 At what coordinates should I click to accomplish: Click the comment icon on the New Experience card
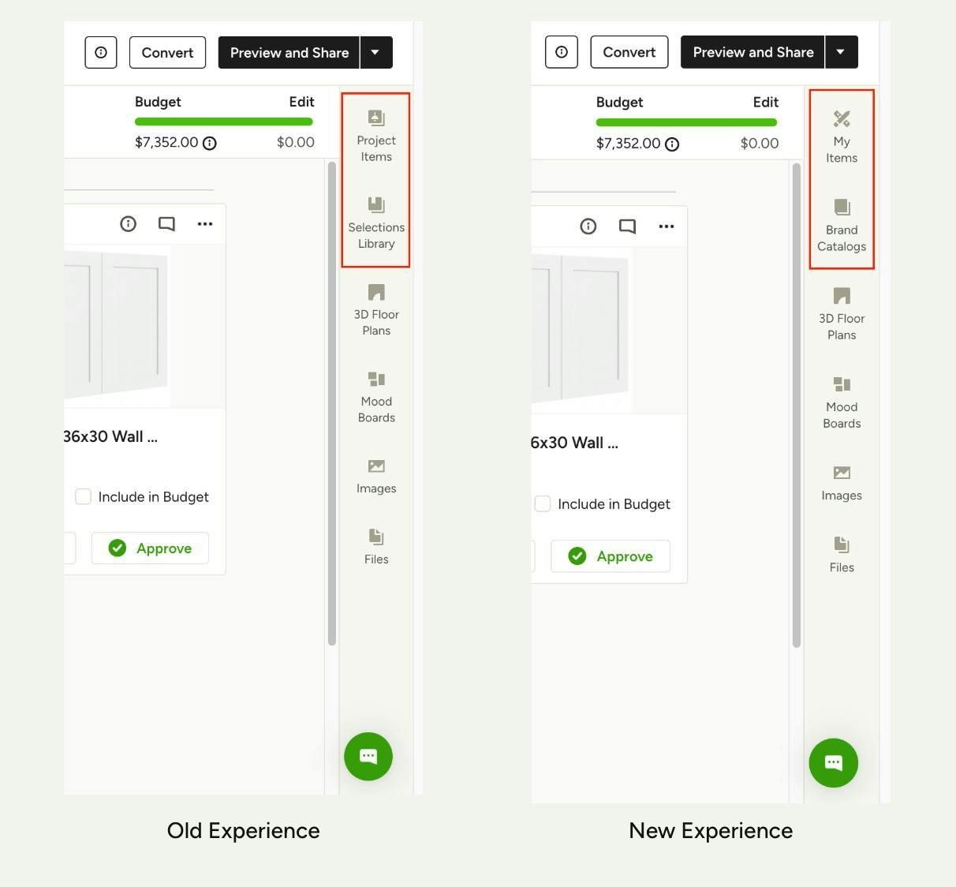[627, 226]
